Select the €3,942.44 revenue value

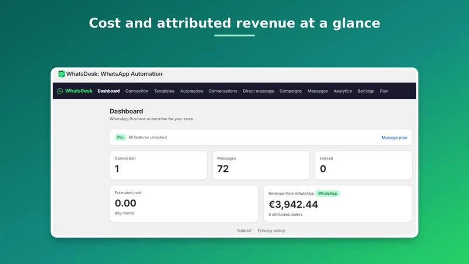(293, 204)
